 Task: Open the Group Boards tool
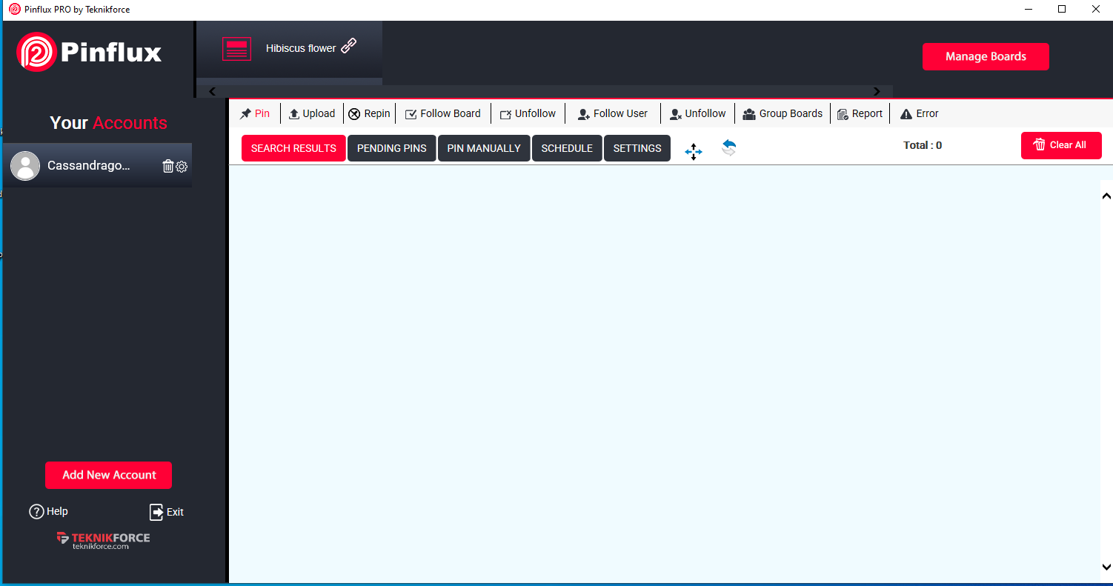[783, 113]
